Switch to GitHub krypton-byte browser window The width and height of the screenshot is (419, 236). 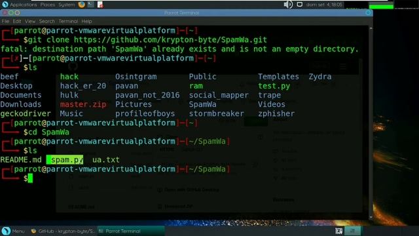(63, 231)
